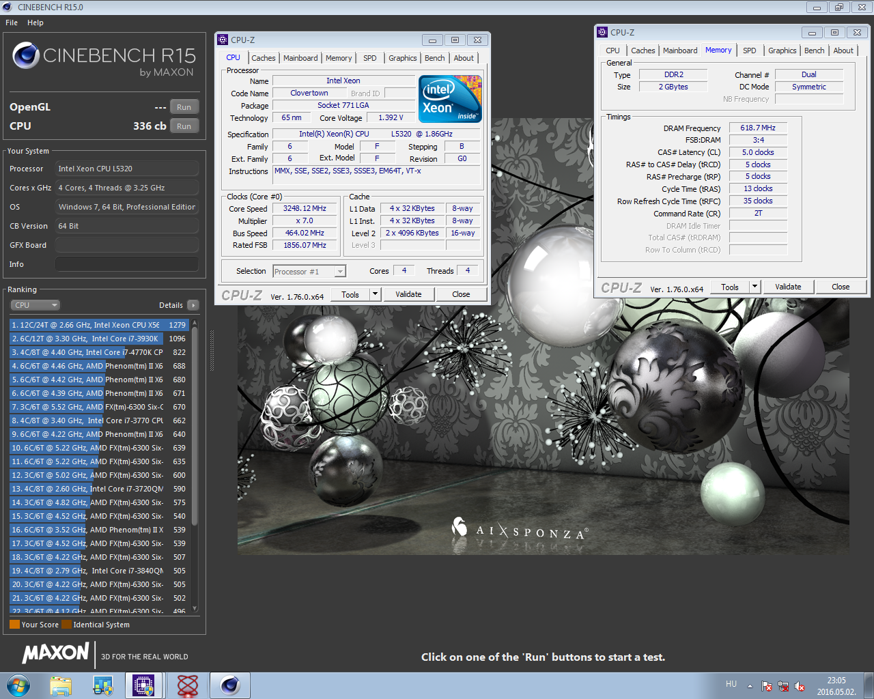Select the Intel Core i7-3720QM ranking row

click(x=99, y=489)
